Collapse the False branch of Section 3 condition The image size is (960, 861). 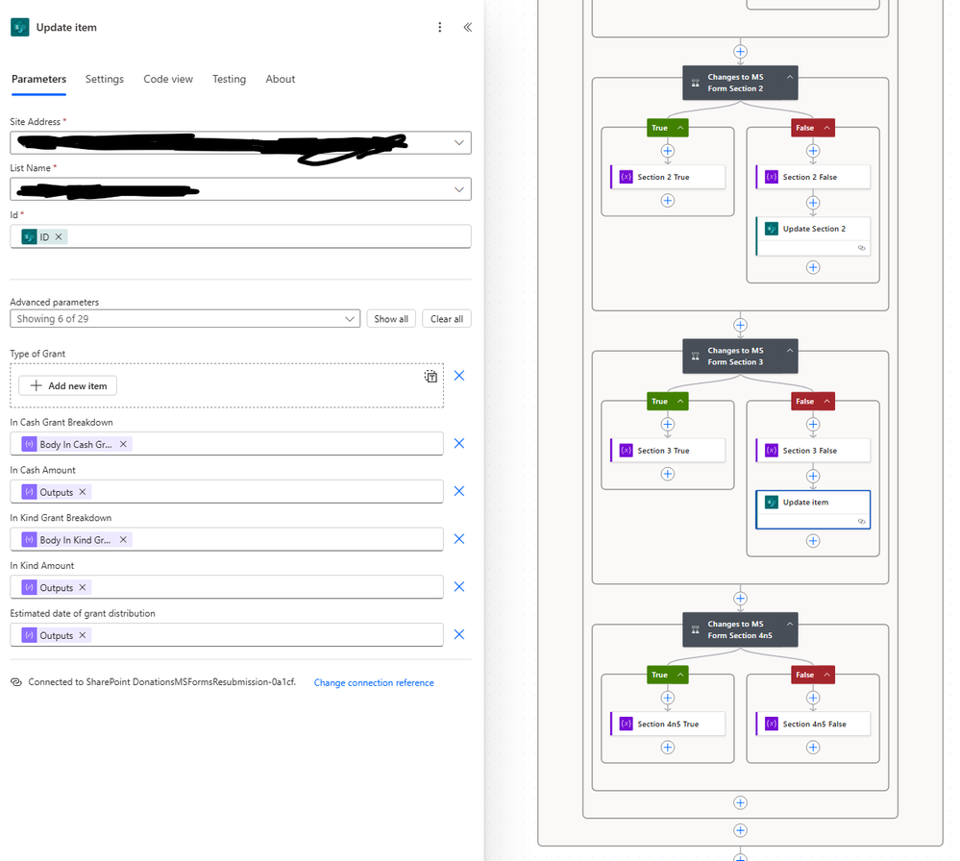pos(826,401)
